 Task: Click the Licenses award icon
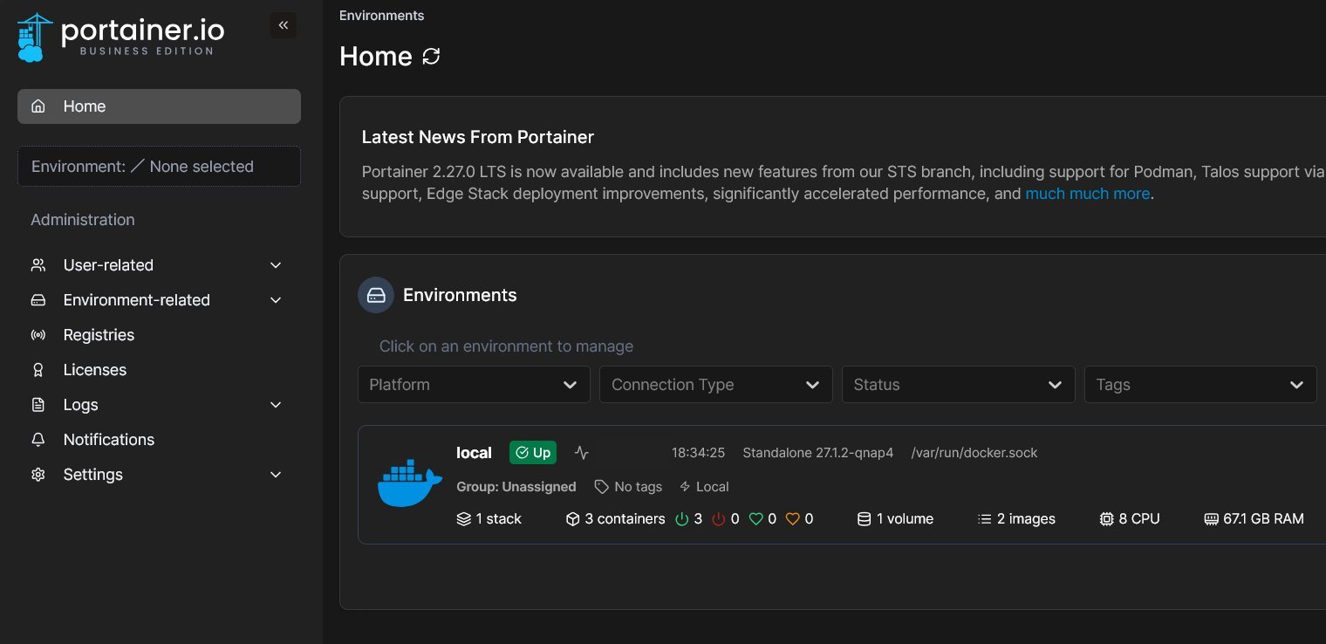tap(38, 370)
